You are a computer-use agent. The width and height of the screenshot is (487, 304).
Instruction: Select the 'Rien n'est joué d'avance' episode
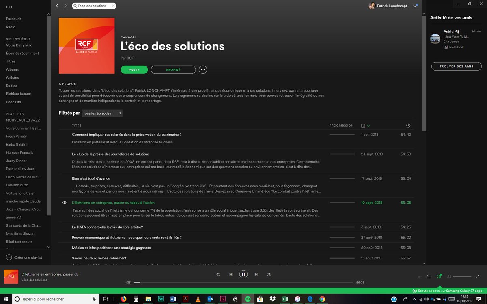[x=91, y=178]
